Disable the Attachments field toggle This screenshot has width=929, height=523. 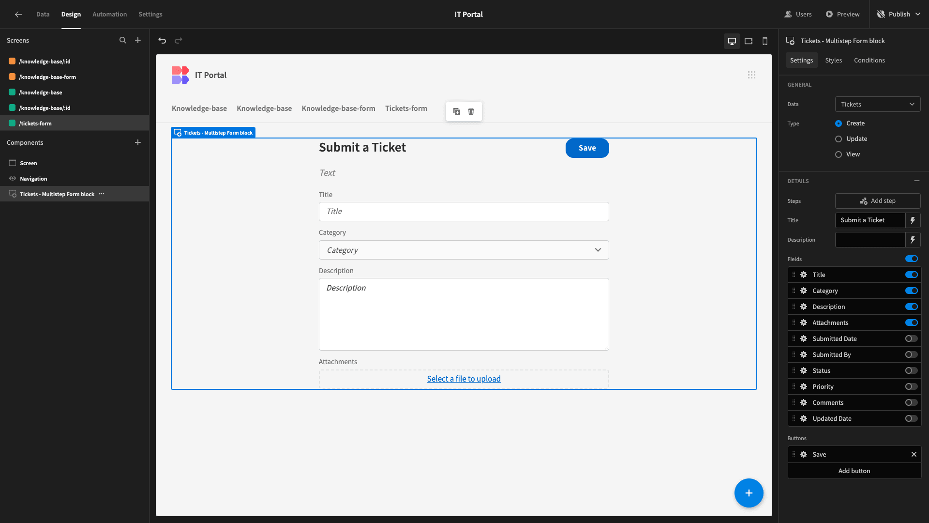coord(912,323)
